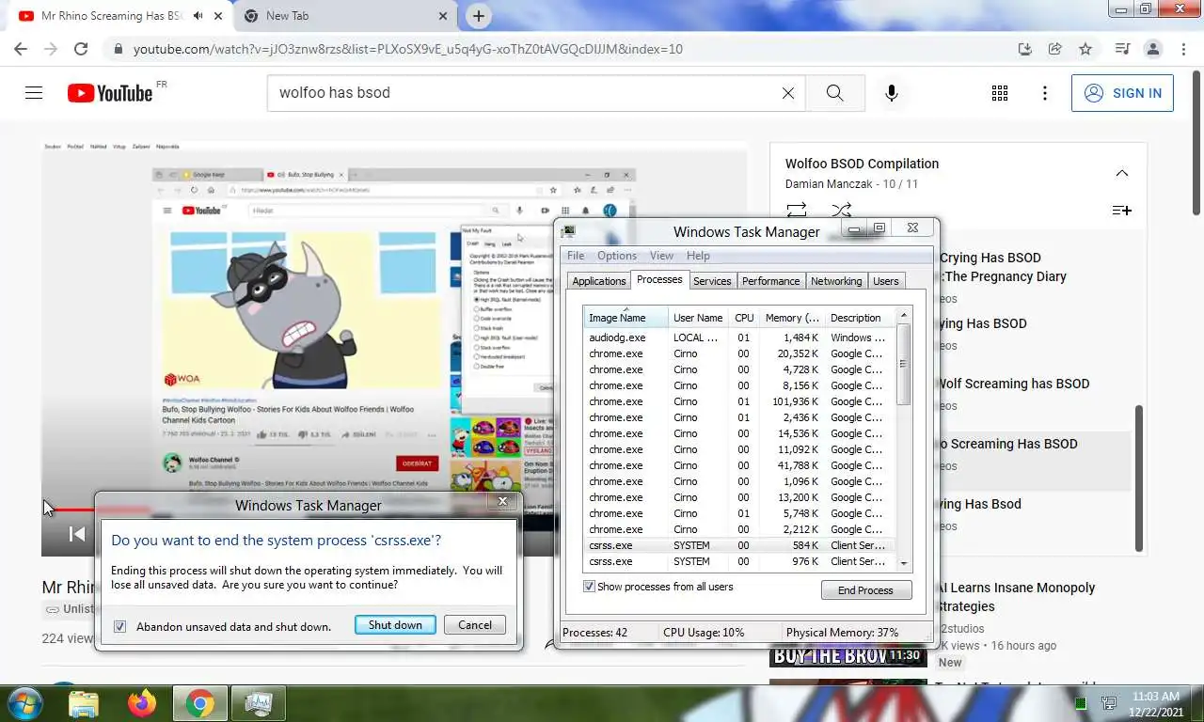
Task: Switch to Task Manager taskbar icon
Action: pyautogui.click(x=258, y=703)
